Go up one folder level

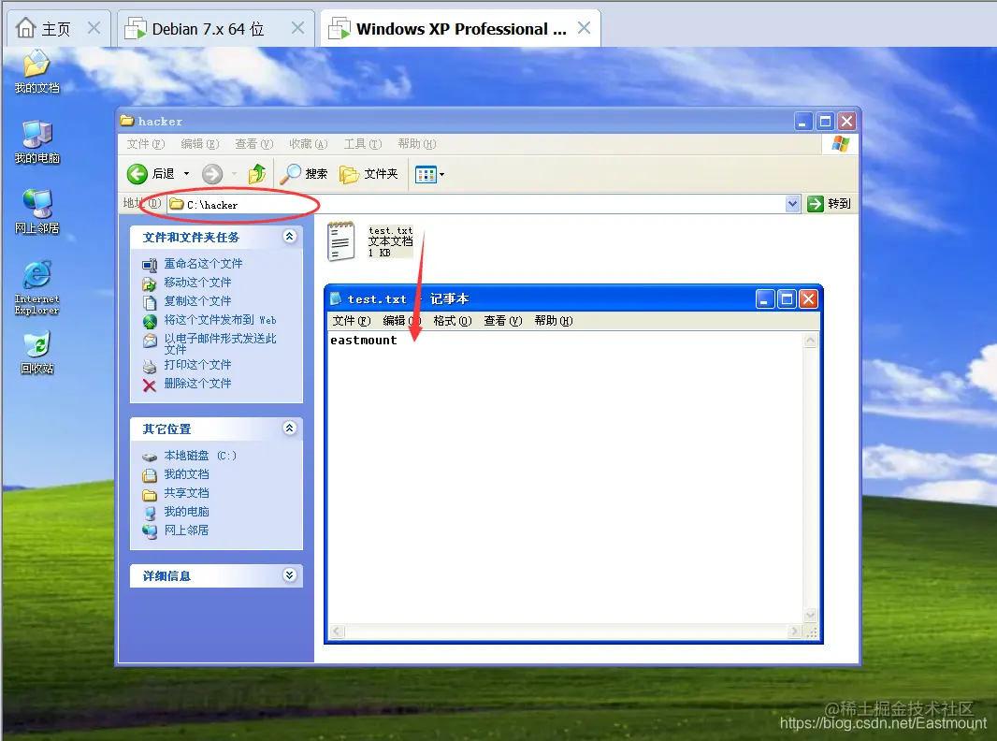(257, 174)
